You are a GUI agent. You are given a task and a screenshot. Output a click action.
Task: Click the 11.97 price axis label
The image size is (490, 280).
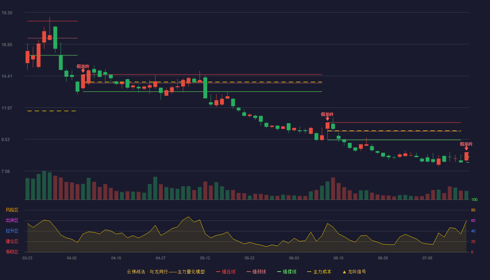pos(7,108)
